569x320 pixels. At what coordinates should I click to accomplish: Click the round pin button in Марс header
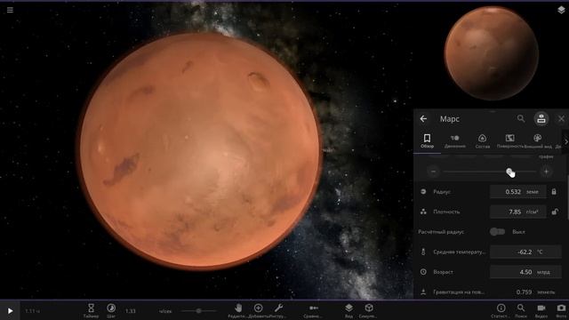pos(541,118)
